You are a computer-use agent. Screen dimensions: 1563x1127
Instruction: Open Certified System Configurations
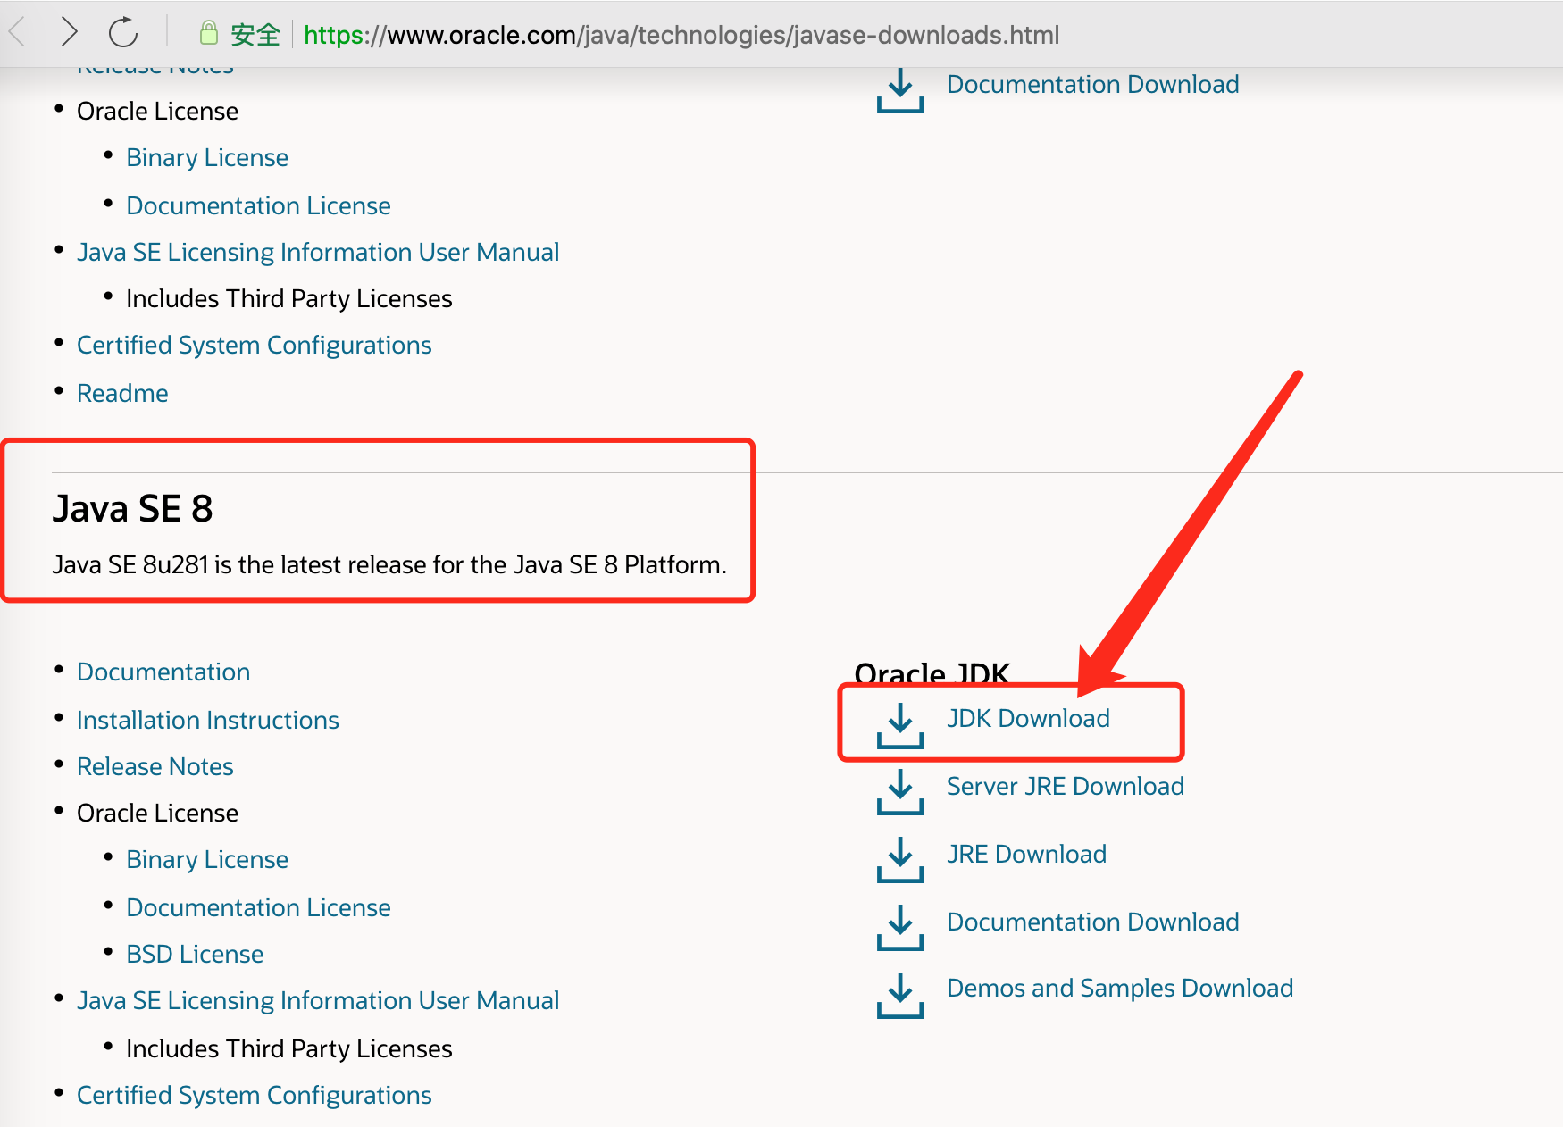coord(254,1095)
